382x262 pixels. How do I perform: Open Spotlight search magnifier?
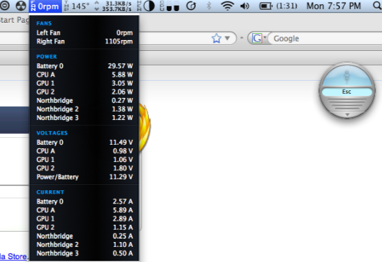point(377,6)
